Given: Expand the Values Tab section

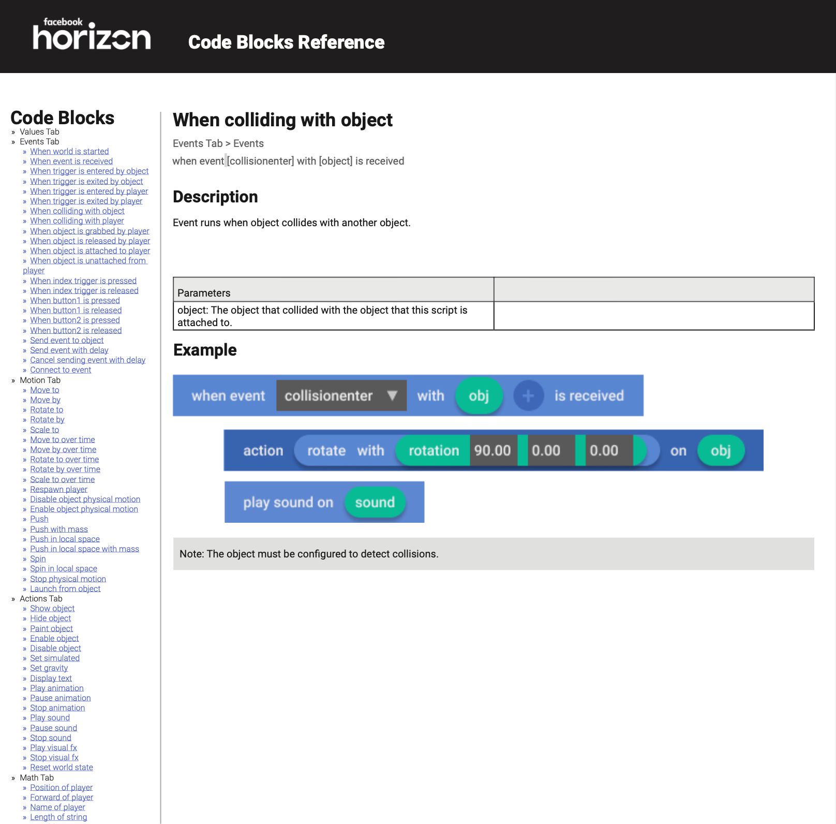Looking at the screenshot, I should (39, 131).
